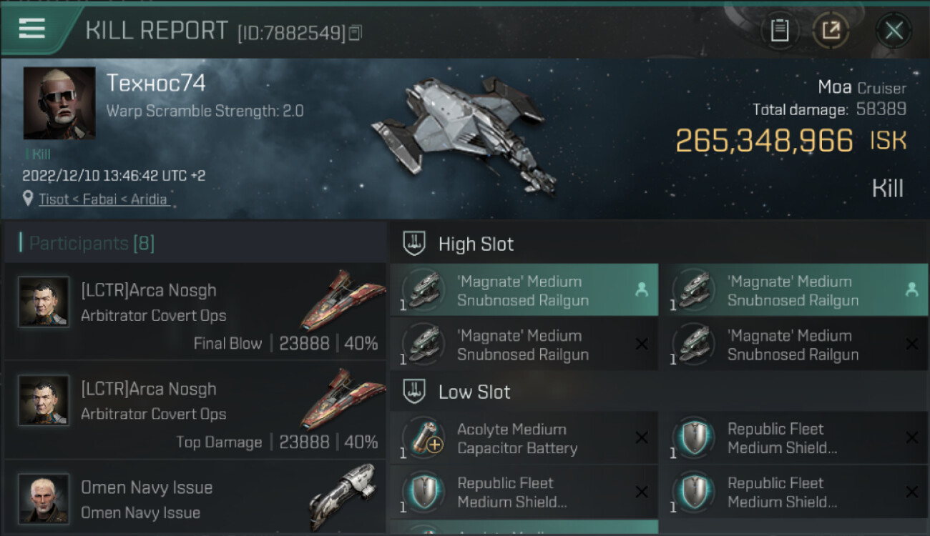Click the High Slot section icon

[x=415, y=244]
